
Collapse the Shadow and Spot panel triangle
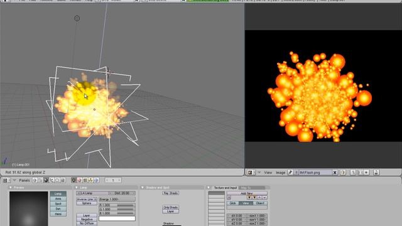143,188
